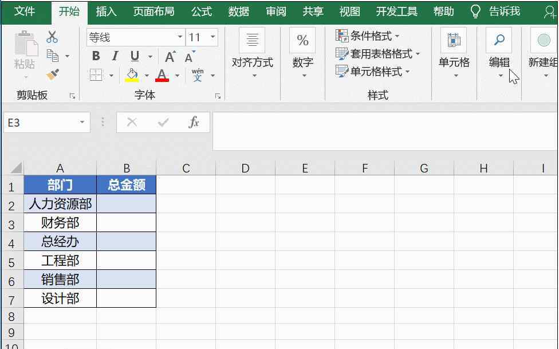Click the 单元格样式 button
Screen dimensions: 559x349
click(373, 72)
